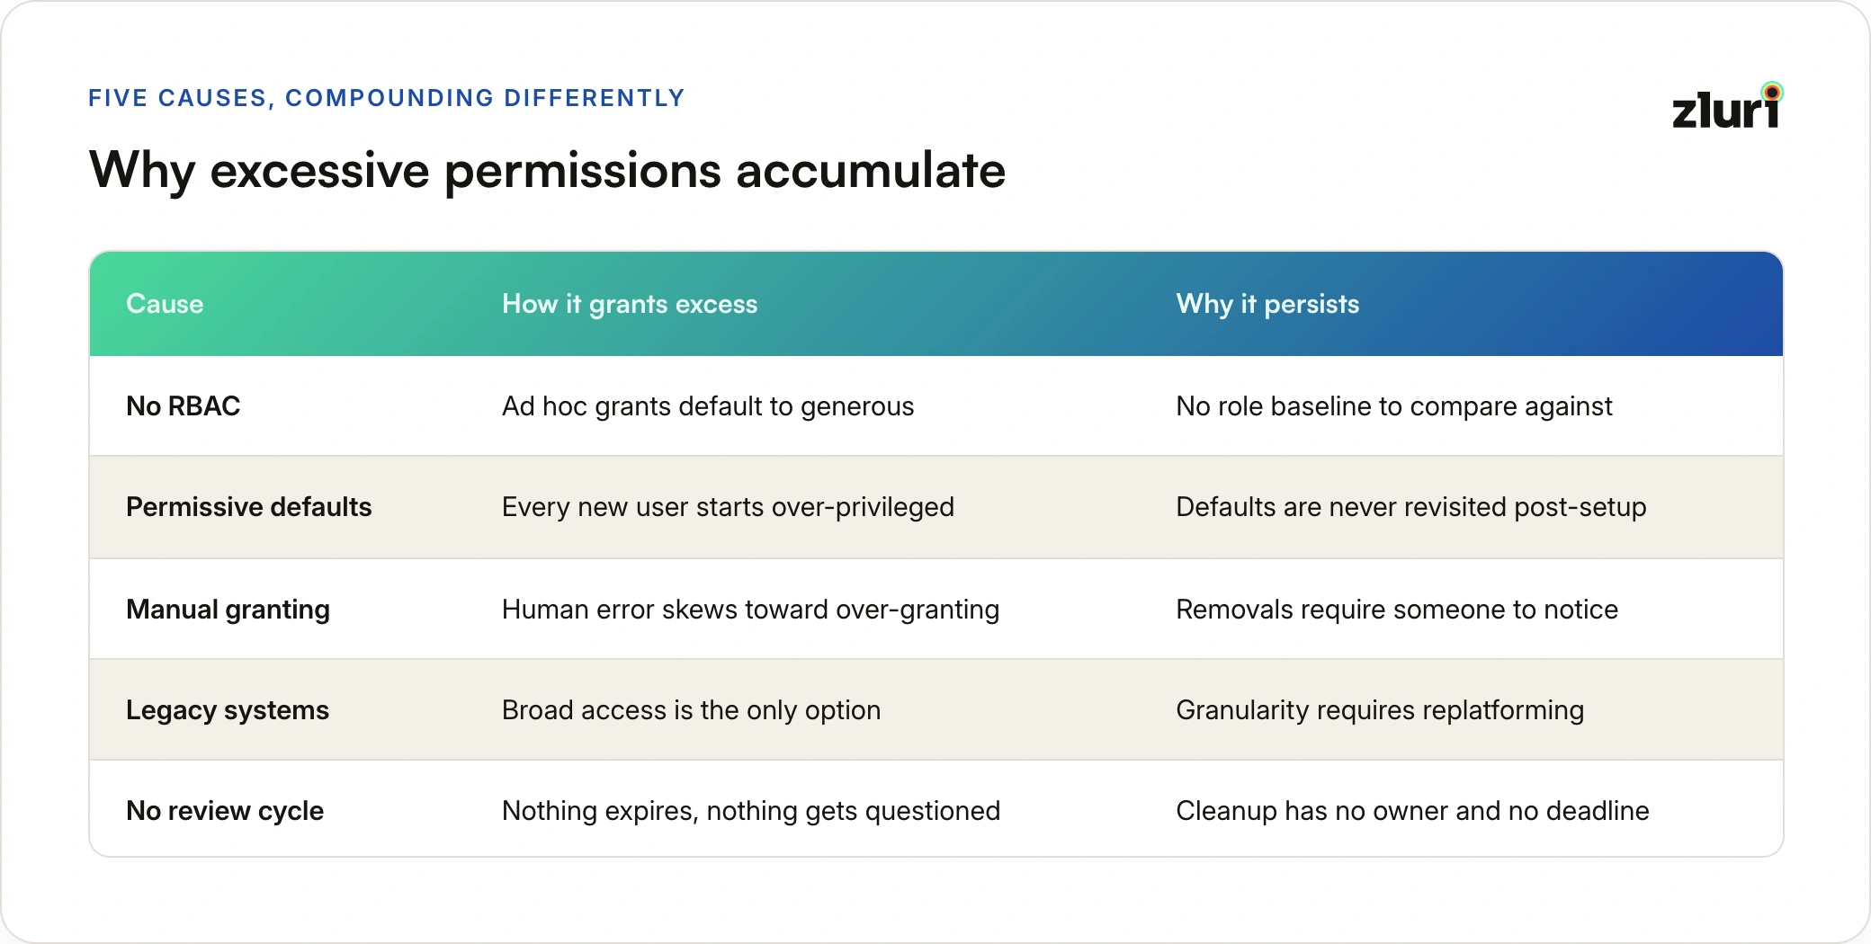Click the "Manual granting" row label

coord(228,610)
